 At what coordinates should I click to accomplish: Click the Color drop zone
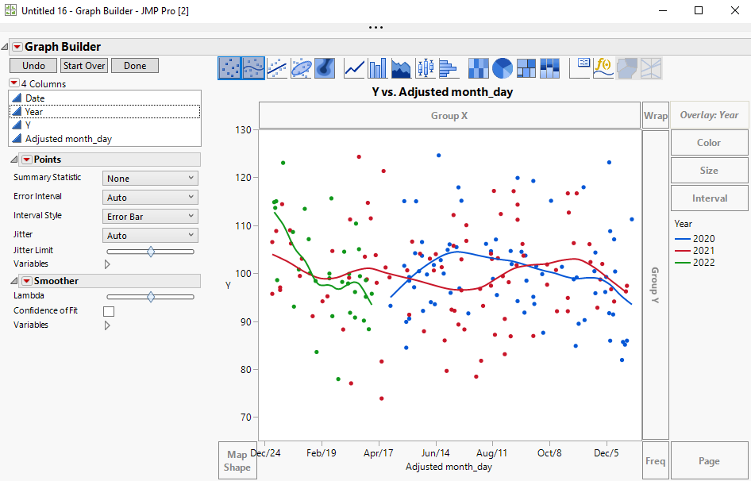710,143
